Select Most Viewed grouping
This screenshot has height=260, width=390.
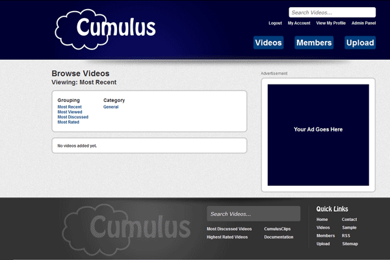point(70,112)
